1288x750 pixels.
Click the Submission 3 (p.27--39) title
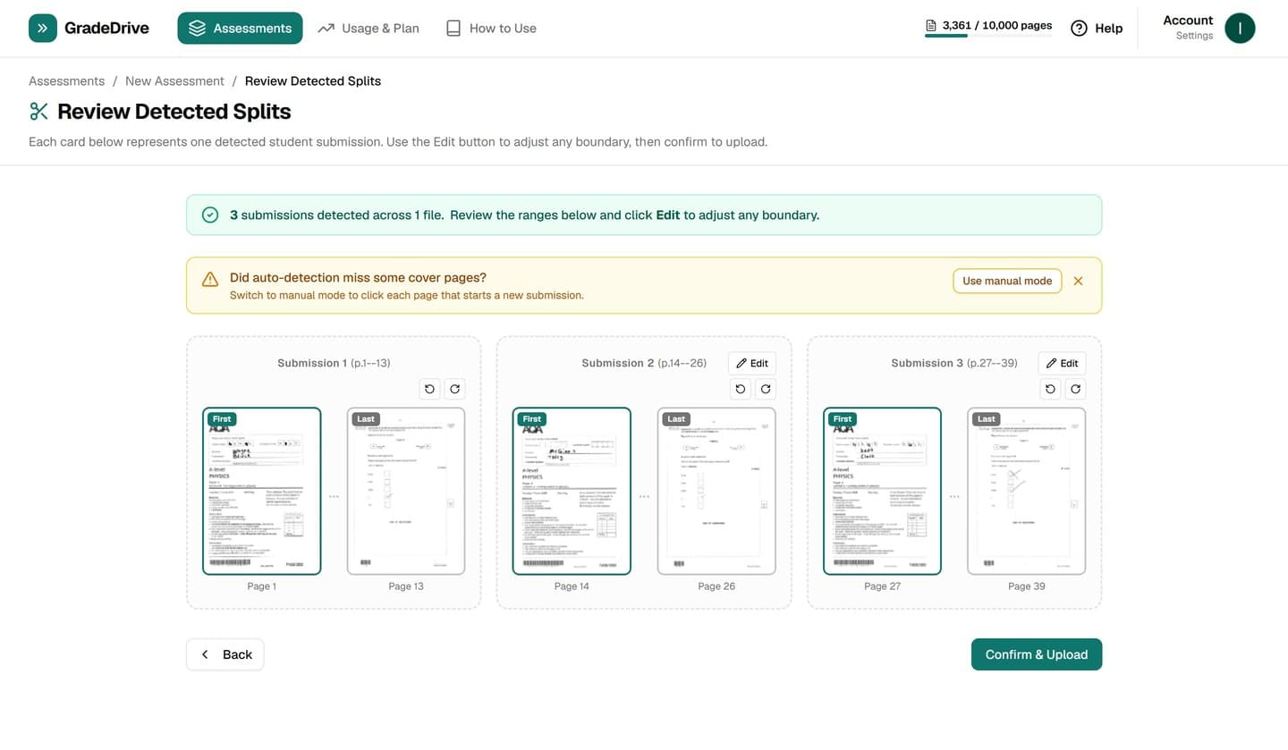(954, 363)
